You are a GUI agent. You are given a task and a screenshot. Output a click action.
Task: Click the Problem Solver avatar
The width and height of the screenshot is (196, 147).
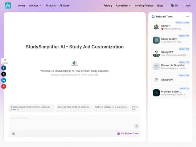click(x=156, y=93)
